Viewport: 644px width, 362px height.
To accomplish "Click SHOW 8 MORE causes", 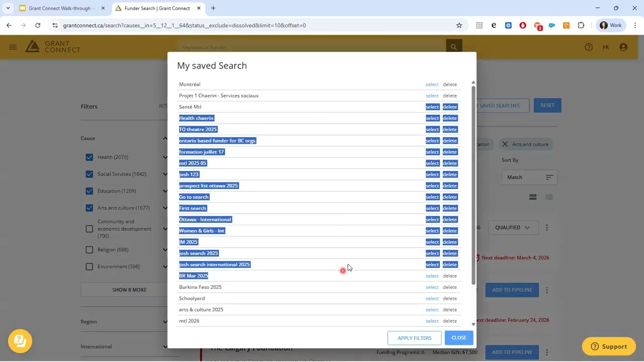I will (129, 290).
